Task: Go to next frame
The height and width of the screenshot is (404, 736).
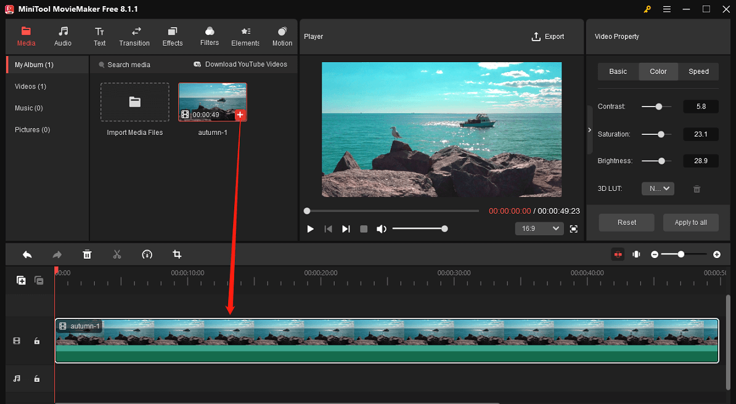Action: [x=346, y=229]
